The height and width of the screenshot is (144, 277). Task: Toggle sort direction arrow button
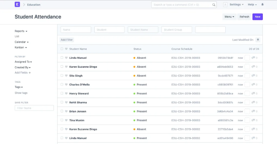coord(258,40)
